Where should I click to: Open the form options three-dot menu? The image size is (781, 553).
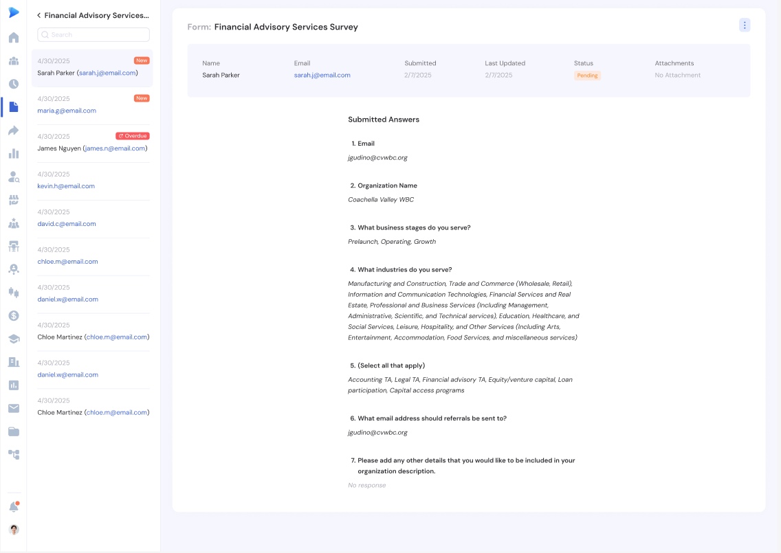coord(745,25)
